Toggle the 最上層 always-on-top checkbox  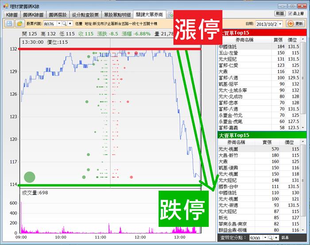click(x=290, y=13)
